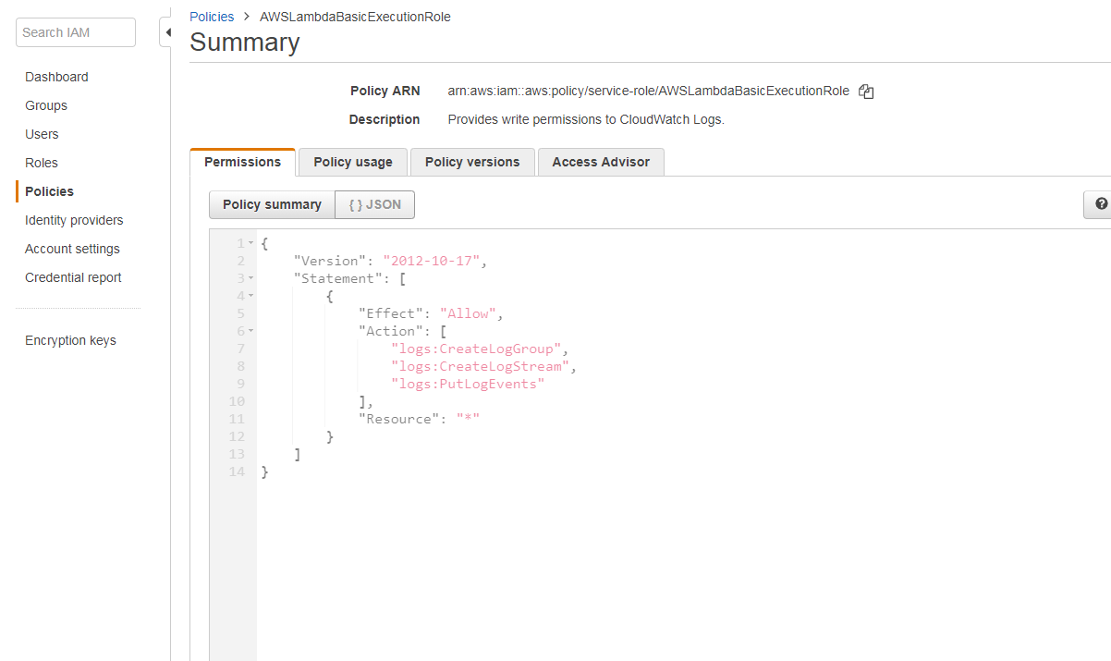1111x661 pixels.
Task: Click the "logs:CreateLogGroup" action text
Action: coord(477,349)
